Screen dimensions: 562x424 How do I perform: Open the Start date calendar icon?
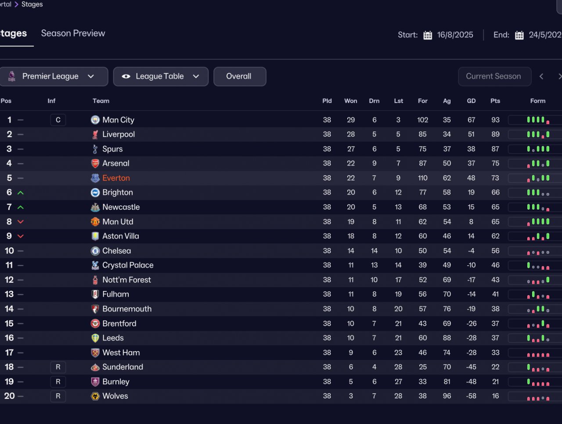428,35
